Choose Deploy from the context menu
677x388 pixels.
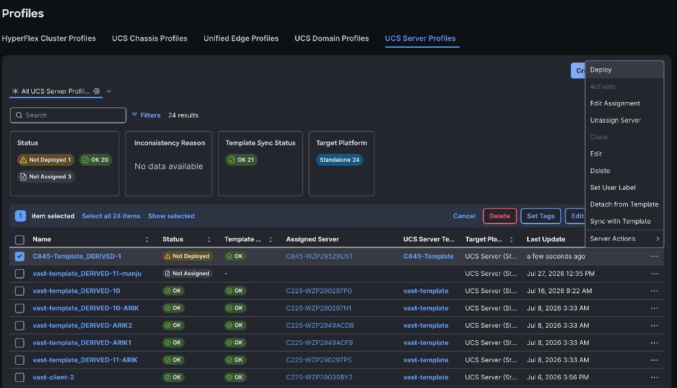tap(625, 70)
